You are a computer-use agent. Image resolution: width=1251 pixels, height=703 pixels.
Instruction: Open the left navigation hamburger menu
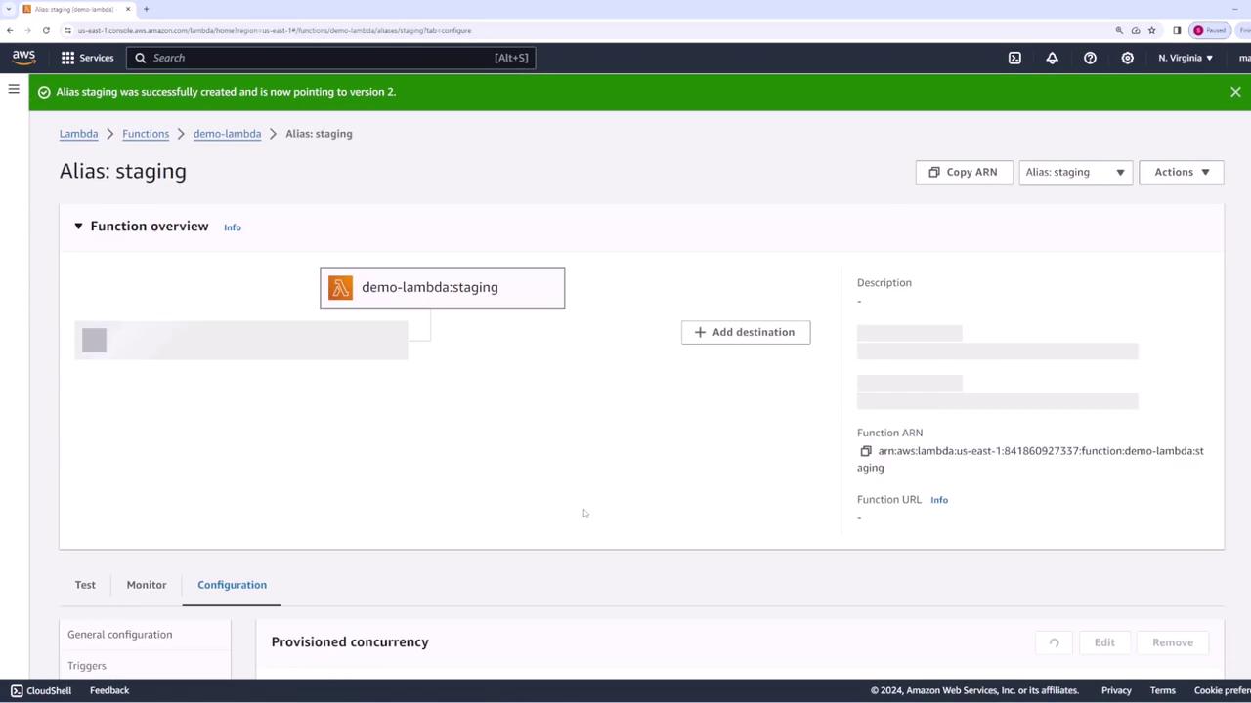coord(14,89)
